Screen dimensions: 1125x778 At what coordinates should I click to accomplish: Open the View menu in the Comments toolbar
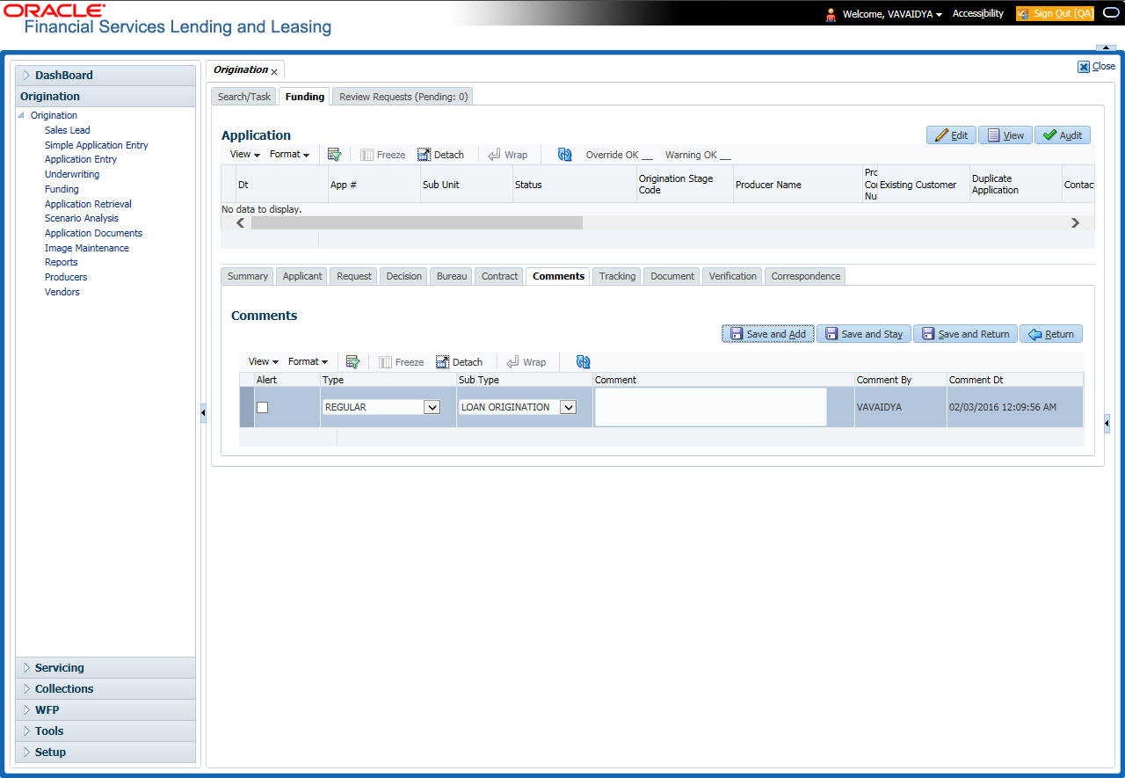click(264, 362)
